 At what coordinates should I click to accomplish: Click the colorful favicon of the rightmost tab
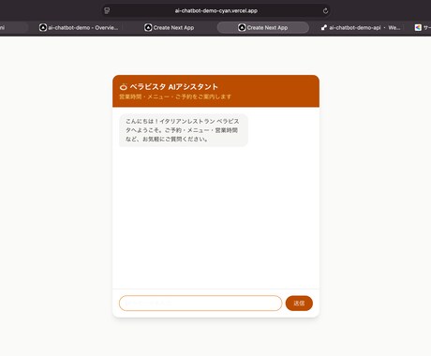click(418, 28)
